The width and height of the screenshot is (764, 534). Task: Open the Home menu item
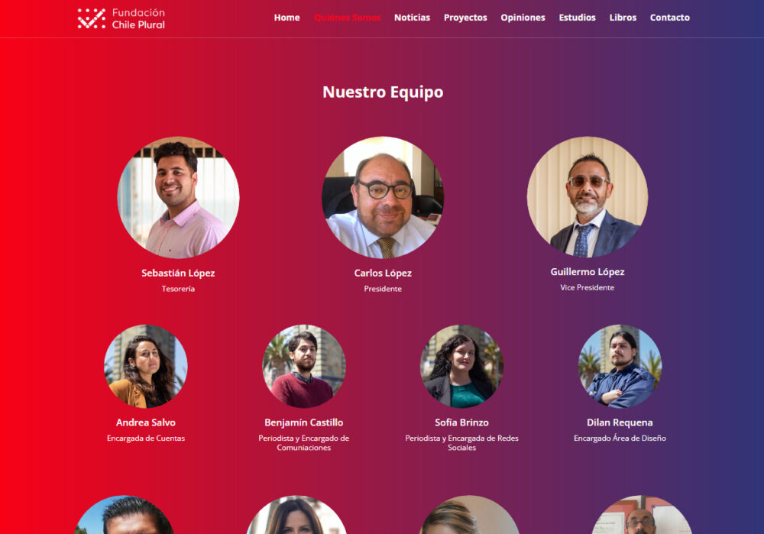[x=287, y=18]
